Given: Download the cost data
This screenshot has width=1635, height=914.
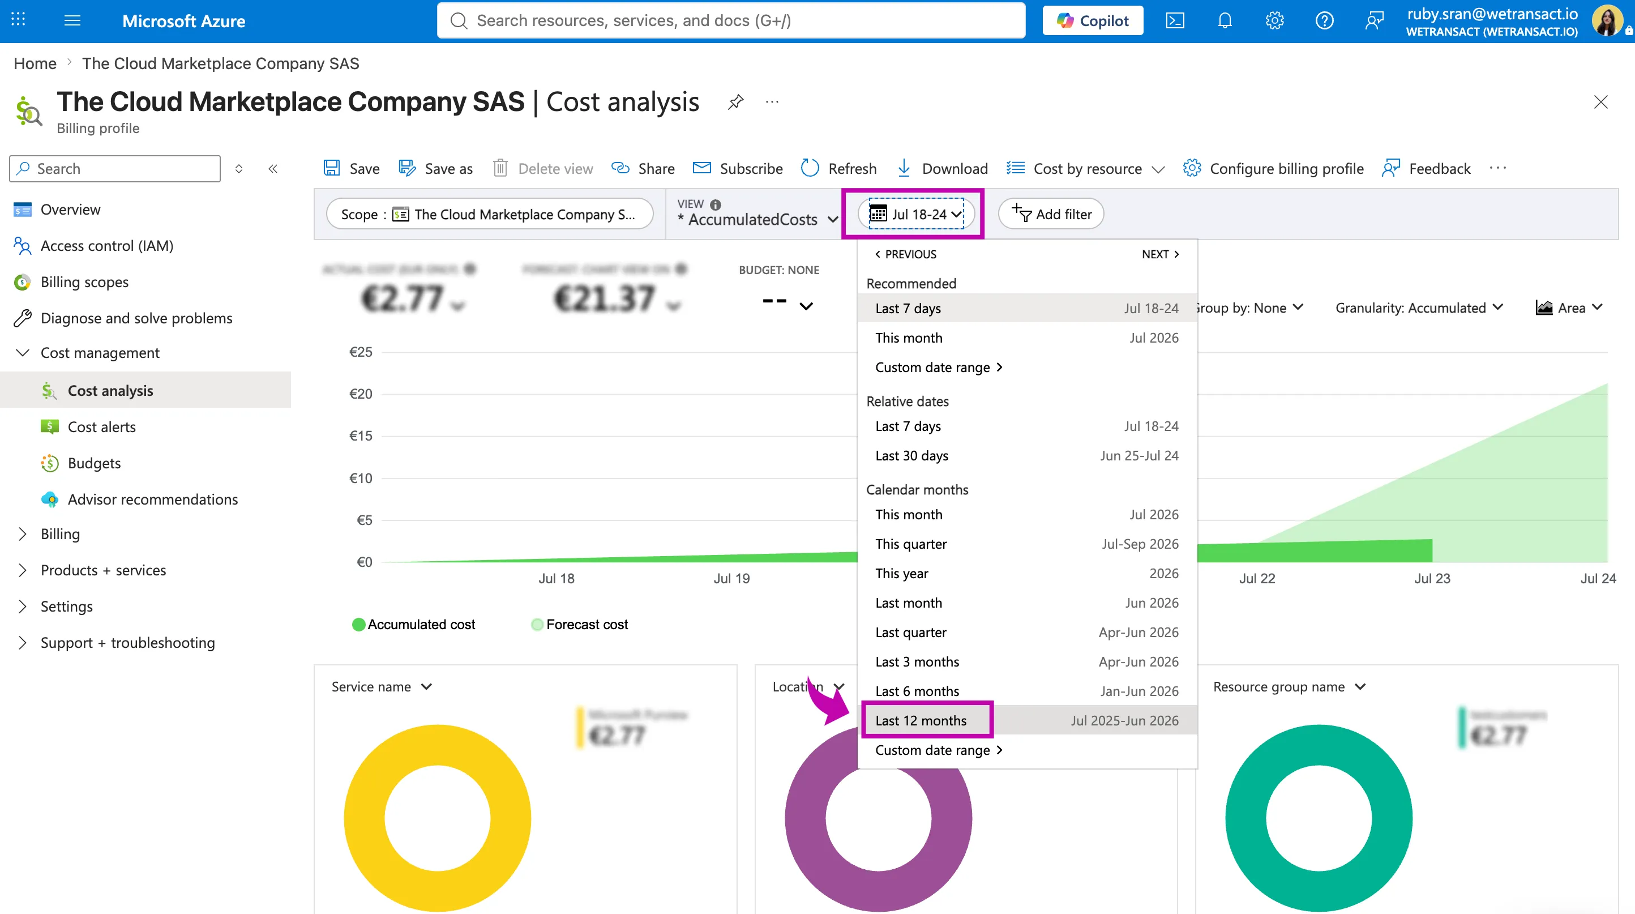Looking at the screenshot, I should click(942, 168).
